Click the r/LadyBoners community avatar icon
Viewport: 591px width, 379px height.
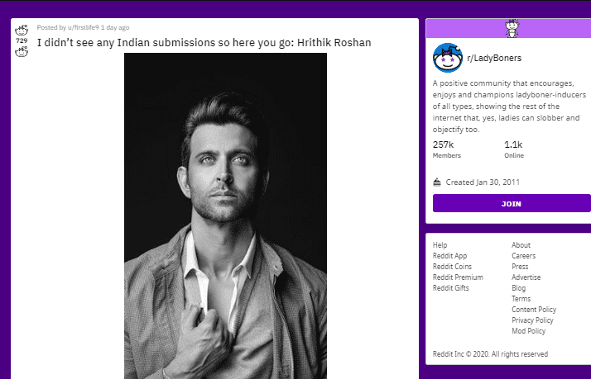[x=447, y=59]
